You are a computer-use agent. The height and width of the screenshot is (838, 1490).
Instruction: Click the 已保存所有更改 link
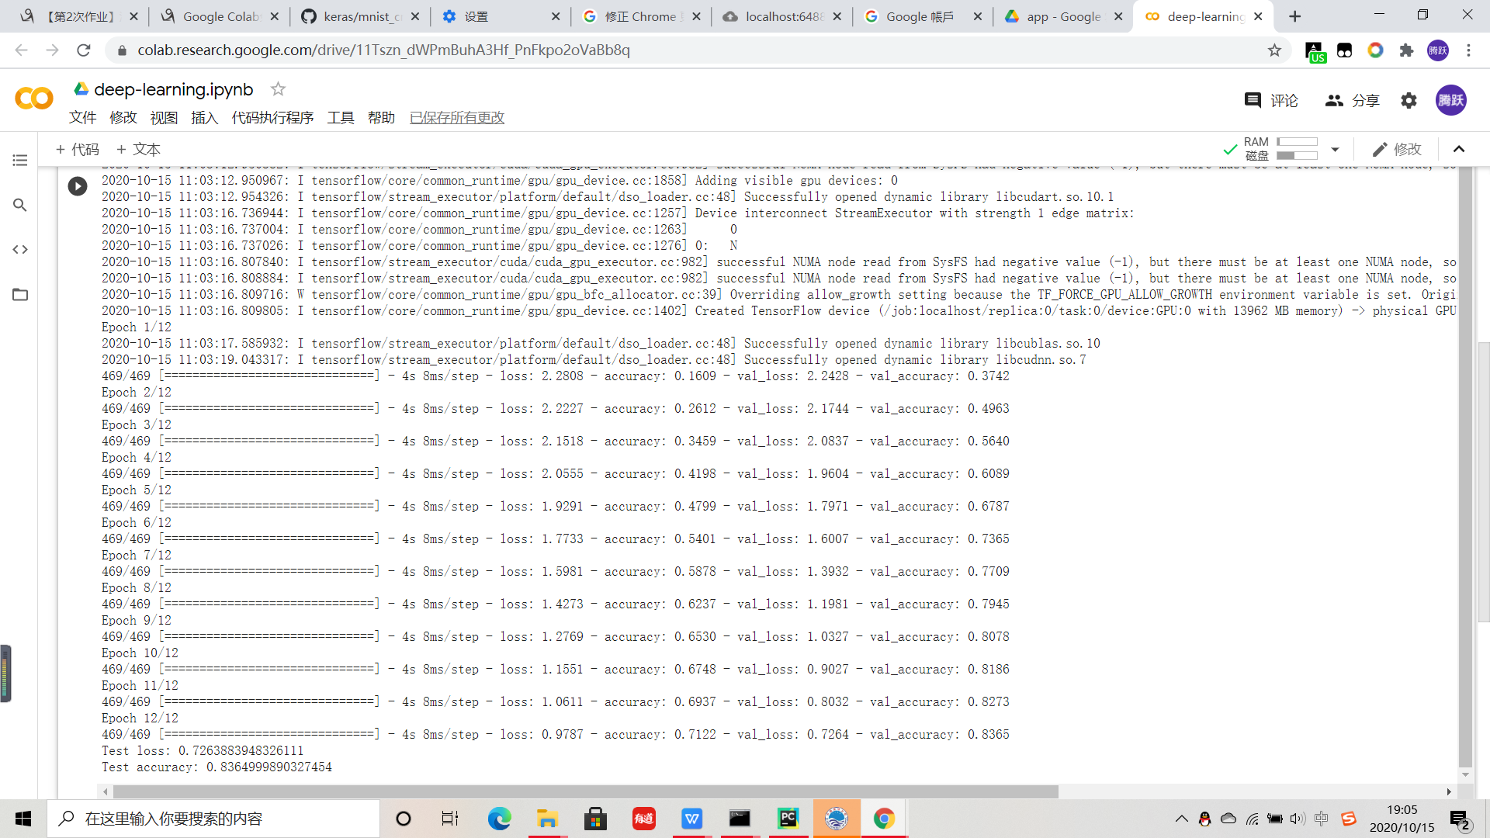pos(456,118)
